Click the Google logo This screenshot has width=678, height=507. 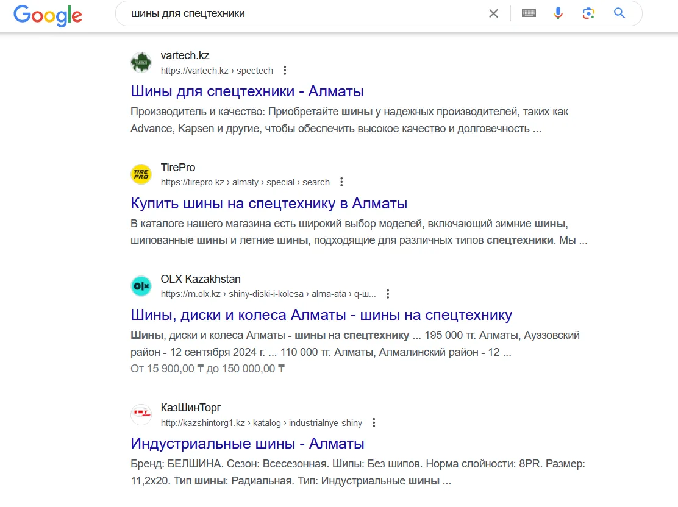(x=48, y=16)
